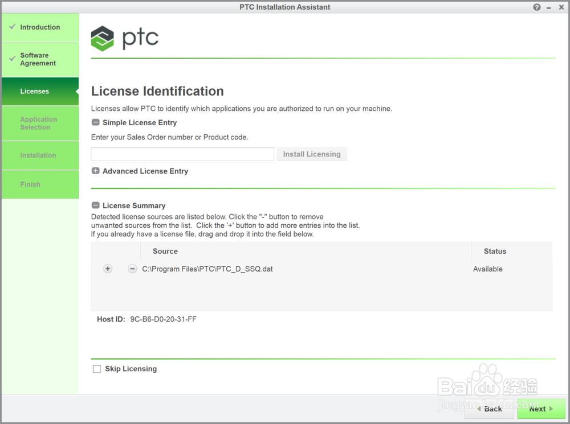The width and height of the screenshot is (570, 424).
Task: Go to the Software Agreement step
Action: point(40,59)
